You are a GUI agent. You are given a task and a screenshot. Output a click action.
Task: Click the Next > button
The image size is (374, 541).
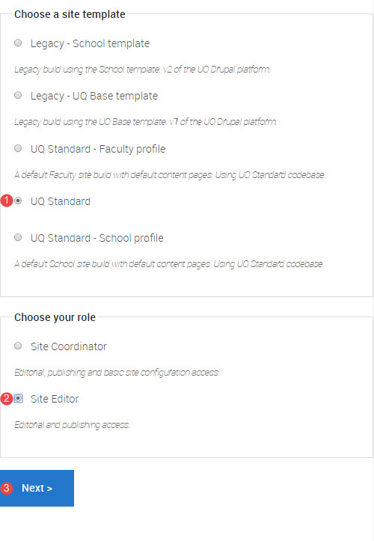point(37,488)
